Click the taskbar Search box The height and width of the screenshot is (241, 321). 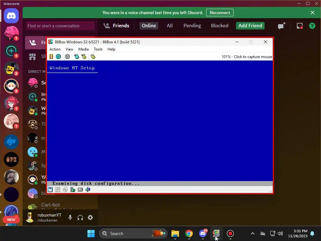pyautogui.click(x=133, y=233)
